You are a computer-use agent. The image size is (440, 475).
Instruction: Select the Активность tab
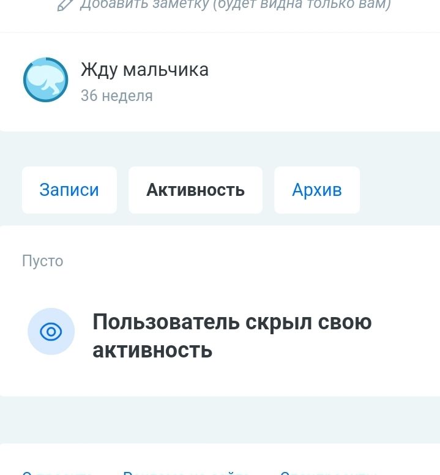(x=195, y=190)
